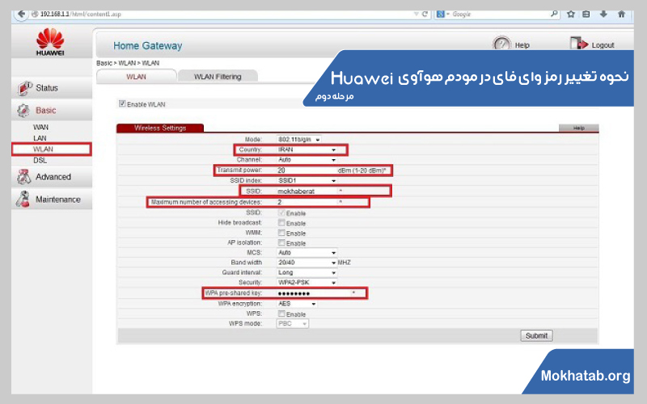Enable the AP isolation checkbox
Screen dimensions: 647x404
coord(281,242)
